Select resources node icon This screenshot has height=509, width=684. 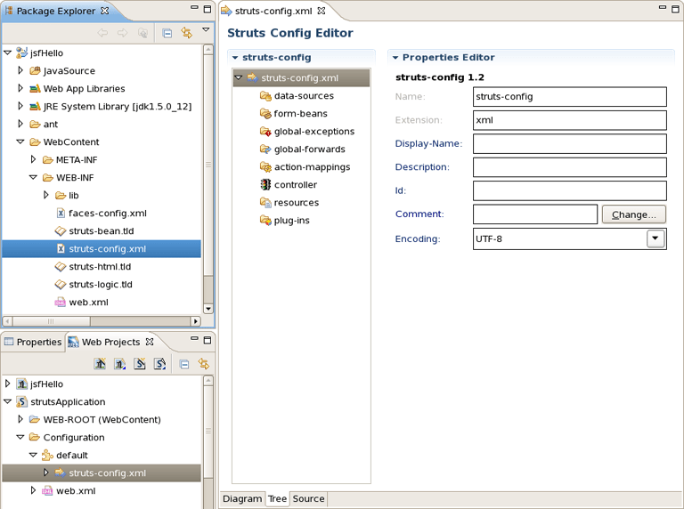point(265,203)
